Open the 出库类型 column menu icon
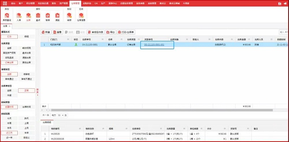The height and width of the screenshot is (142, 289). pos(139,39)
